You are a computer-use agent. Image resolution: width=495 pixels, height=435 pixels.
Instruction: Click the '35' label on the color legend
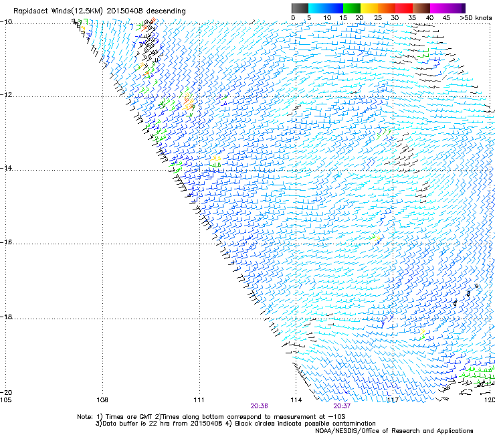click(412, 18)
